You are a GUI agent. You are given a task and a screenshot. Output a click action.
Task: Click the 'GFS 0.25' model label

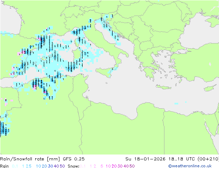(74, 159)
